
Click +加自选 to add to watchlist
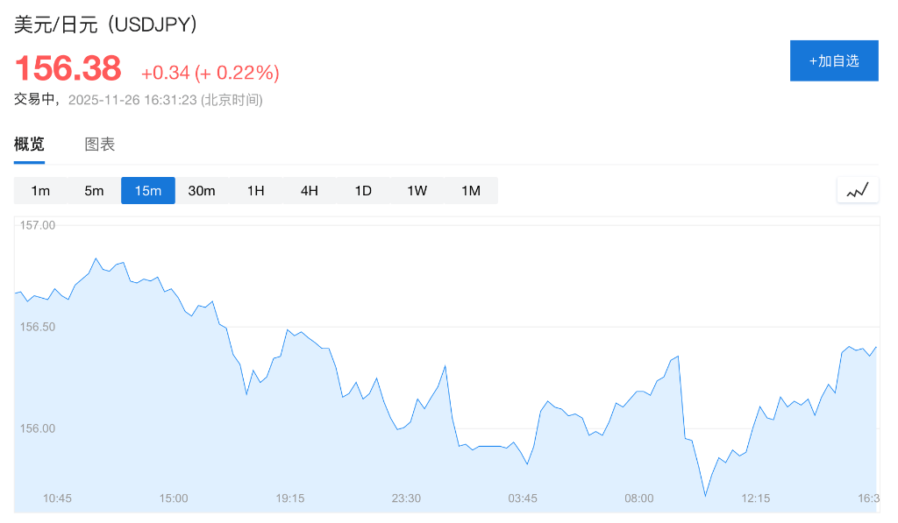(834, 60)
